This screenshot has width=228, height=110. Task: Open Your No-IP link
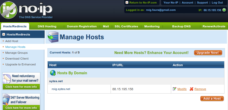pos(171,3)
